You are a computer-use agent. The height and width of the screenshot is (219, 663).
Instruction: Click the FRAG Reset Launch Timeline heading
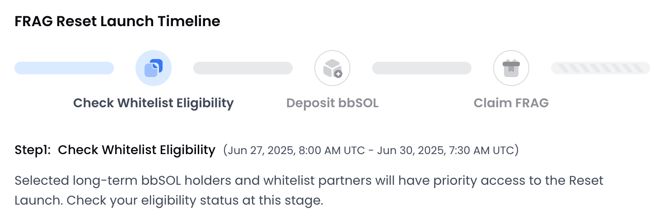[117, 21]
